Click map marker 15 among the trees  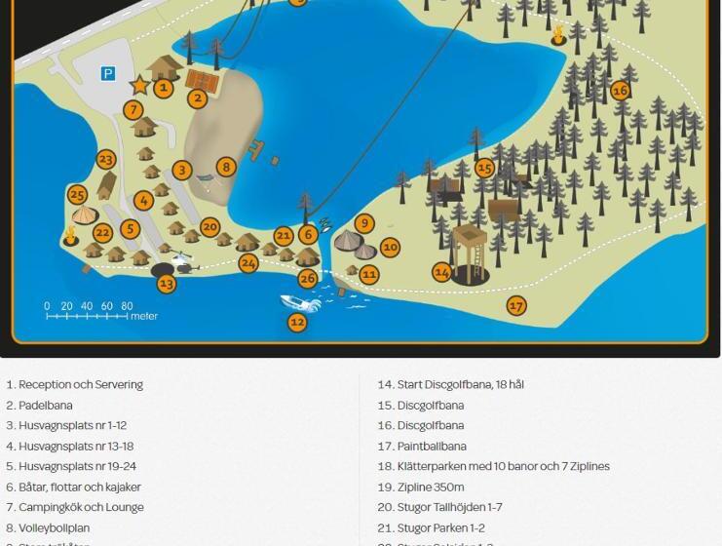(484, 168)
